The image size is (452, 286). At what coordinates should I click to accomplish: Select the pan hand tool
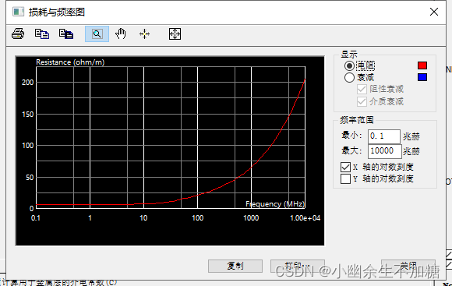point(121,34)
